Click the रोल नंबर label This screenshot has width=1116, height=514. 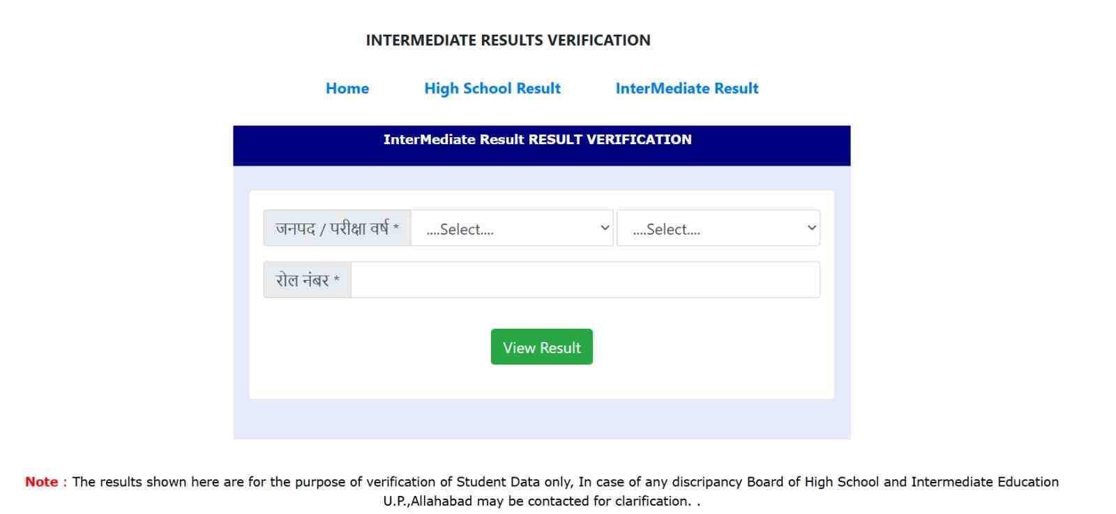click(307, 280)
